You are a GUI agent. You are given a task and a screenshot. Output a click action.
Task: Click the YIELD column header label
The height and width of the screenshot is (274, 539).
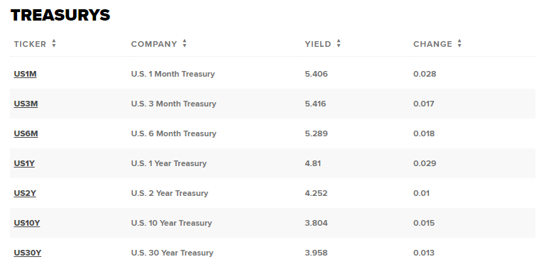318,44
